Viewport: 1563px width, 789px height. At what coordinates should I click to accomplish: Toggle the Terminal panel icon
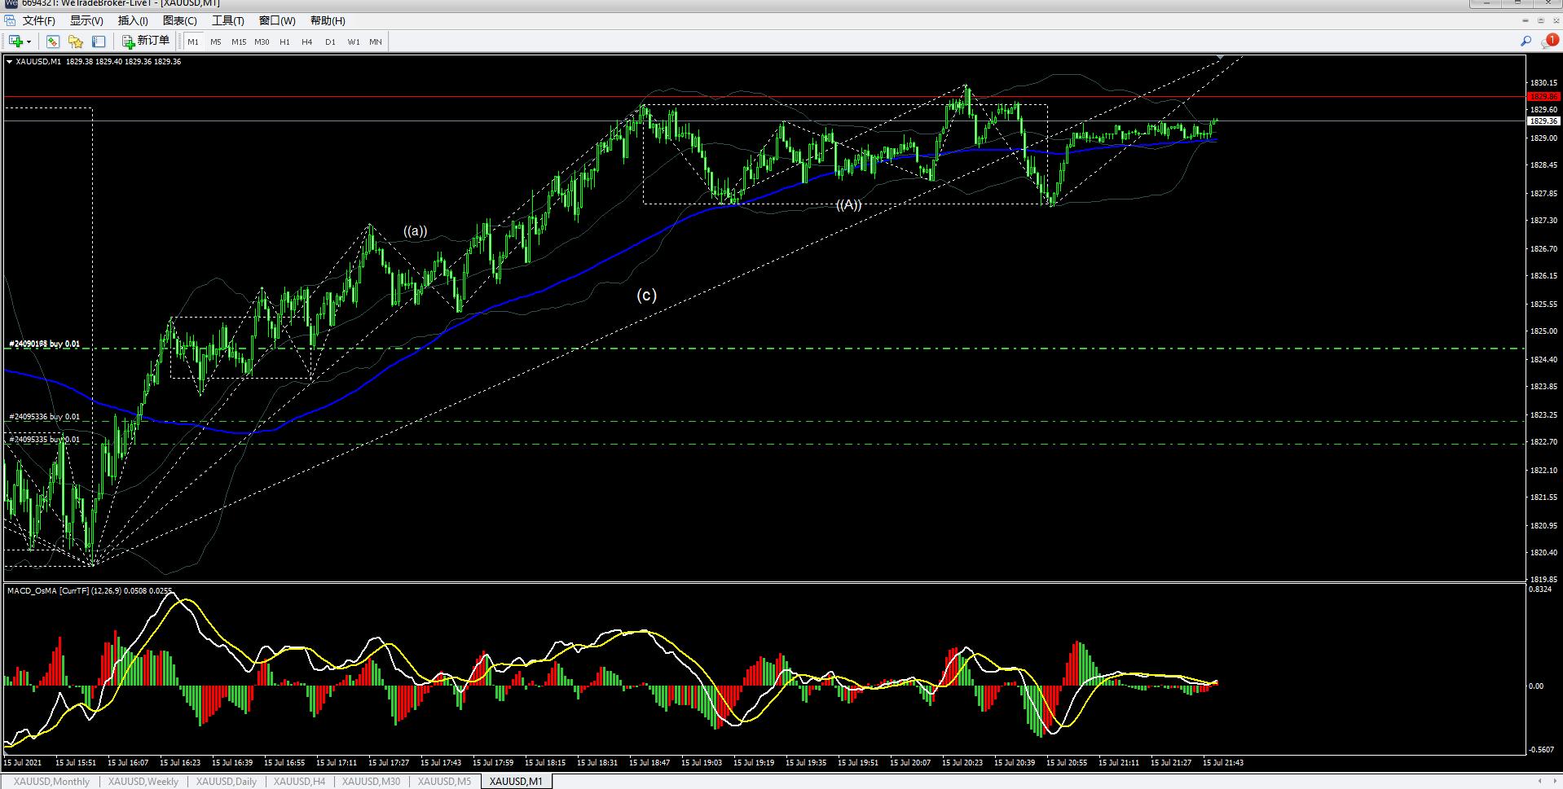point(99,42)
